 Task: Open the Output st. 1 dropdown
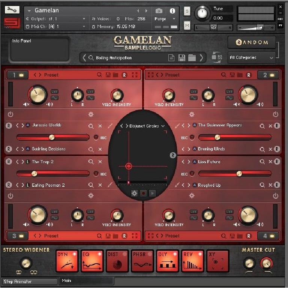(x=84, y=19)
